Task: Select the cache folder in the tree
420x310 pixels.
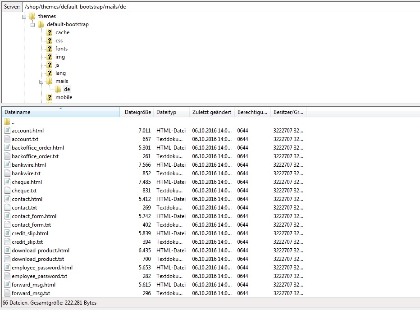Action: (62, 32)
